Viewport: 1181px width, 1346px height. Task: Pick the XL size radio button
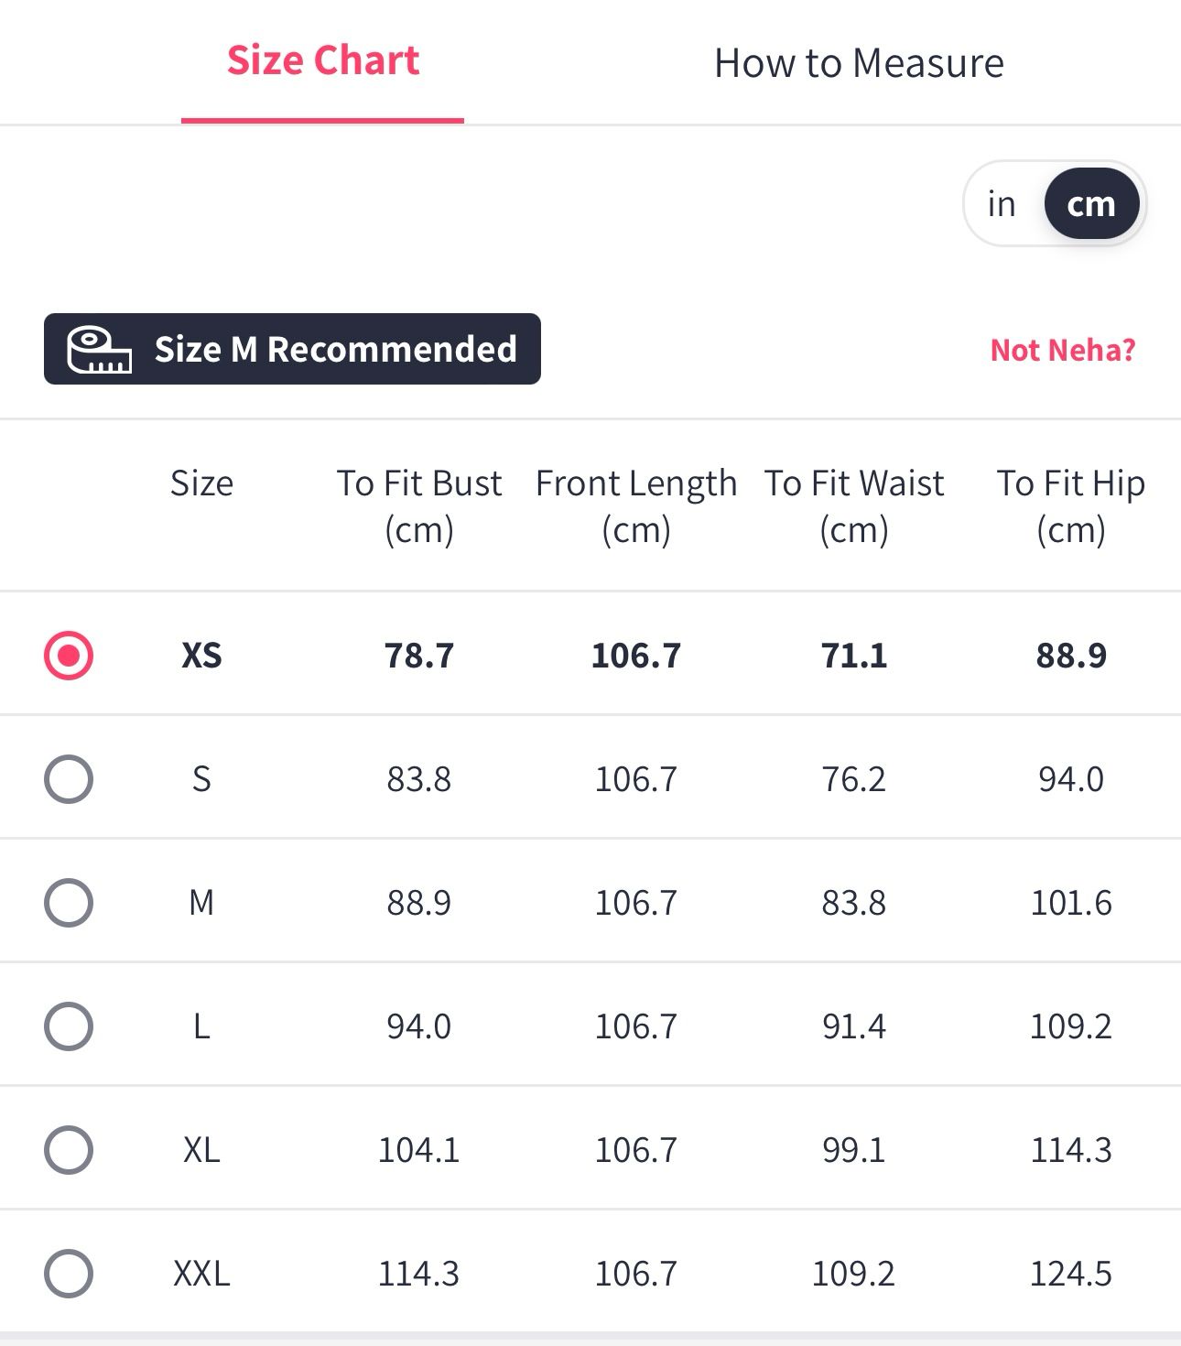(x=69, y=1150)
